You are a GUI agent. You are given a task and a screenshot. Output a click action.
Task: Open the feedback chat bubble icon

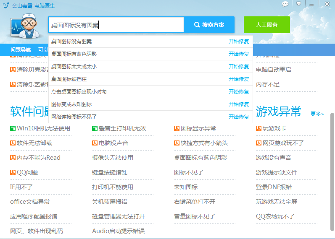[285, 4]
